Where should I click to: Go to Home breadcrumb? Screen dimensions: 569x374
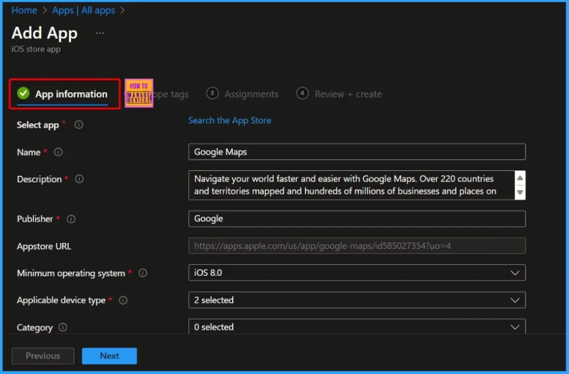click(24, 10)
